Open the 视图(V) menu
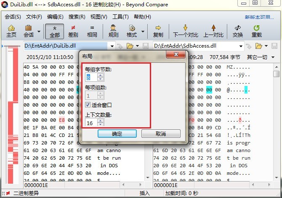Viewport: 282px width, 198px height. pos(99,17)
